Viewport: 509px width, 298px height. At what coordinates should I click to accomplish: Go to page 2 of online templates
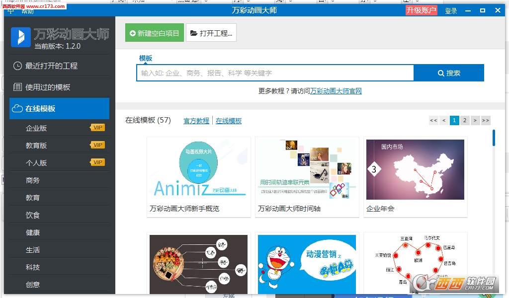464,120
